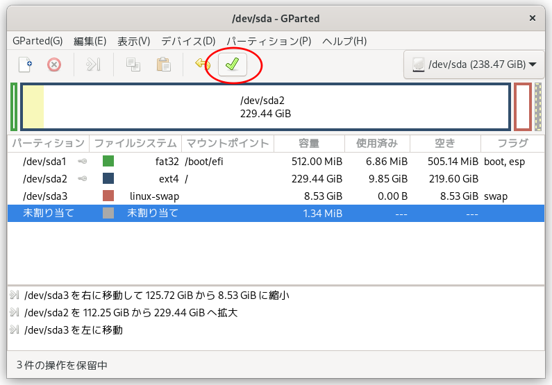
Task: Click the 空き column header
Action: click(x=445, y=144)
